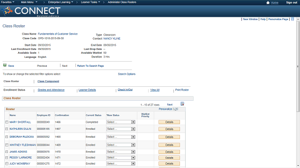Click Details button for DEBORAH RUZICKA

tap(169, 137)
